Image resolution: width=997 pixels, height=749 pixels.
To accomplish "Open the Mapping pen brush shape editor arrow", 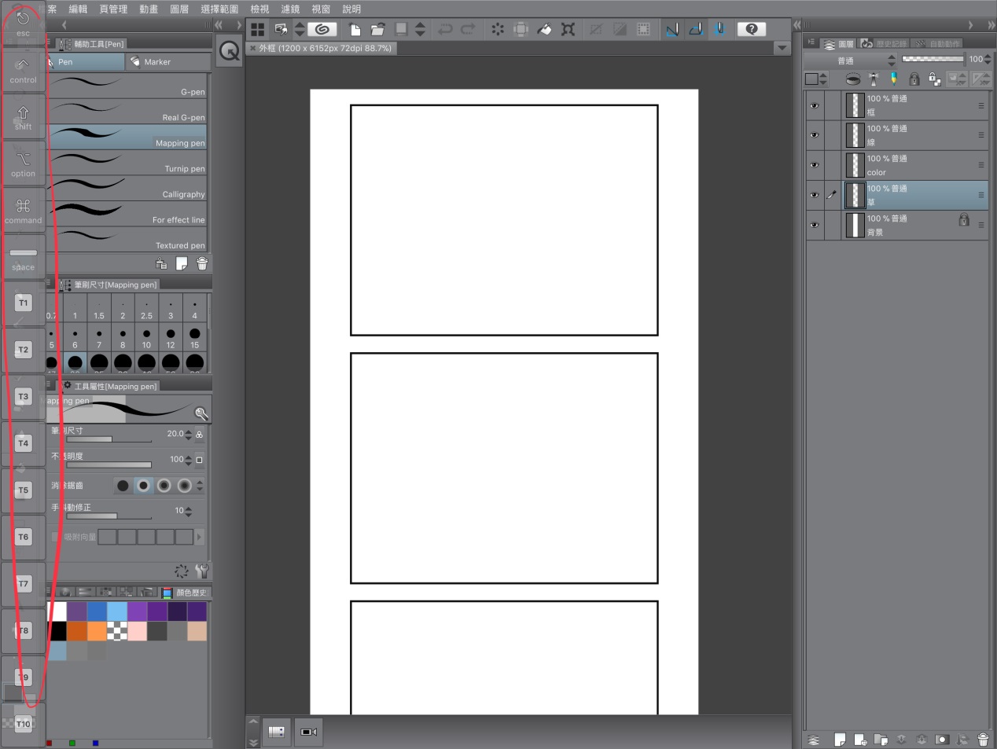I will point(202,412).
